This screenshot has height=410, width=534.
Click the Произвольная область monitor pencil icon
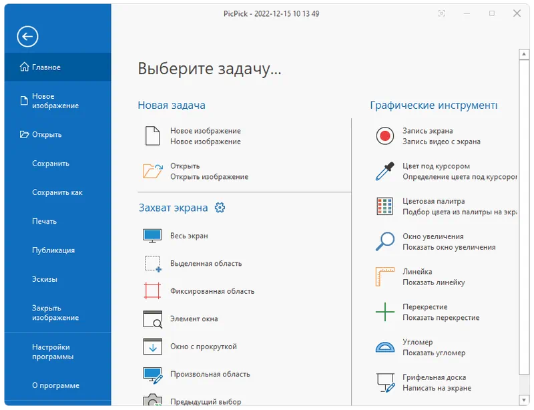click(153, 375)
